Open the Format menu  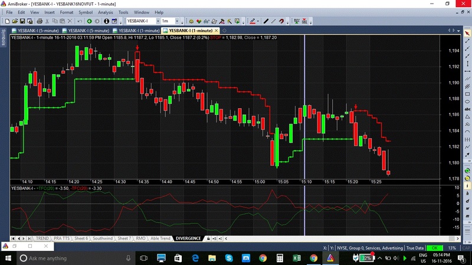point(67,12)
